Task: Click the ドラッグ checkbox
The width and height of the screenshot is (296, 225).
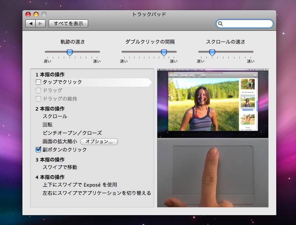Action: 37,91
